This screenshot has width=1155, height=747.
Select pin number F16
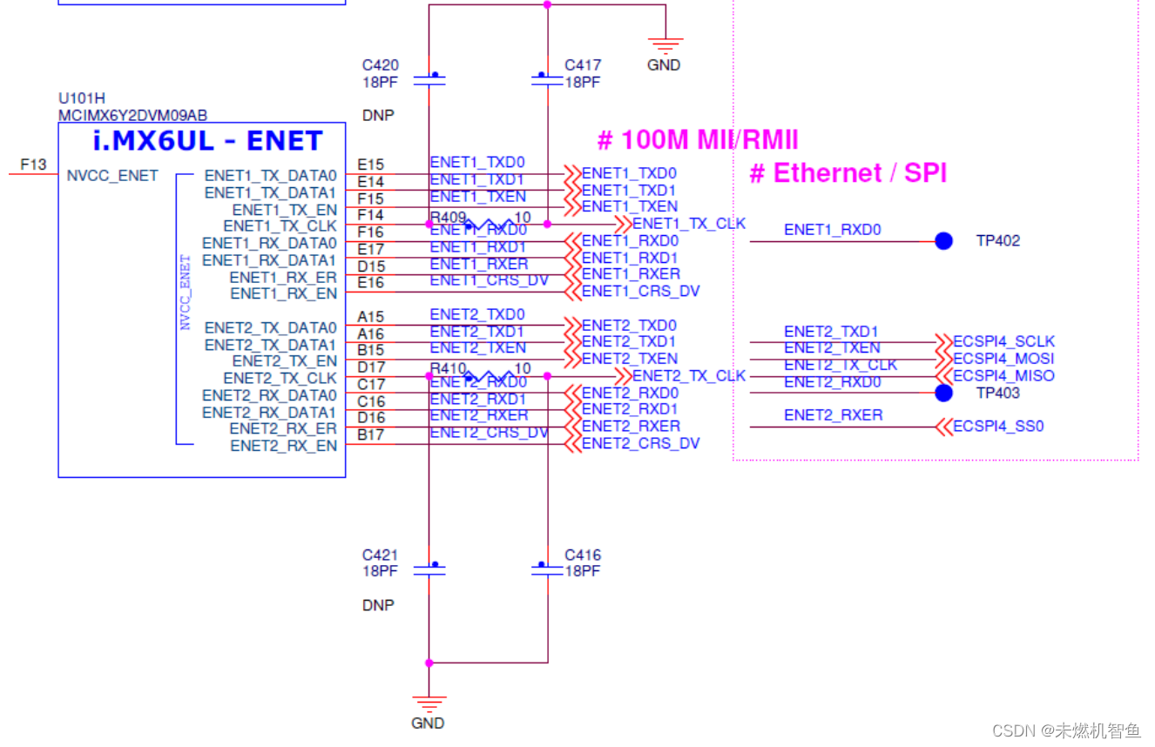pos(371,232)
